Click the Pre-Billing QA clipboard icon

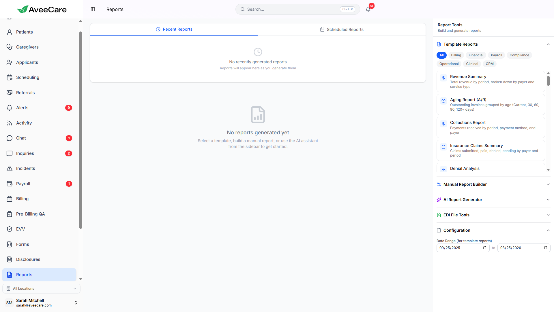tap(10, 214)
